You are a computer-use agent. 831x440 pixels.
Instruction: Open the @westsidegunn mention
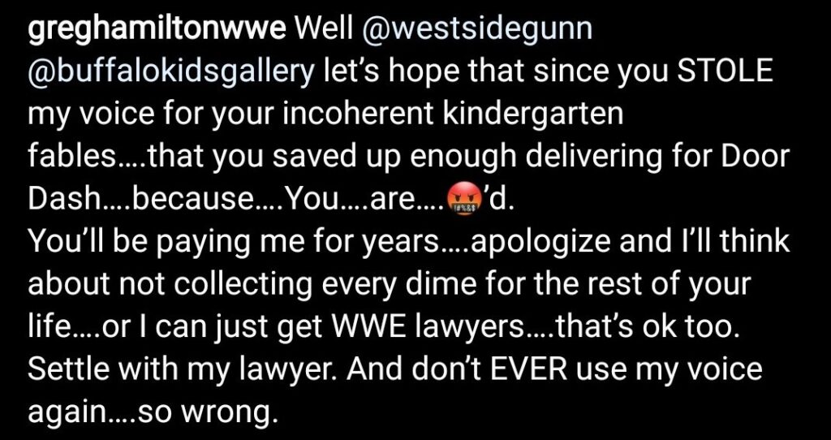[x=476, y=30]
